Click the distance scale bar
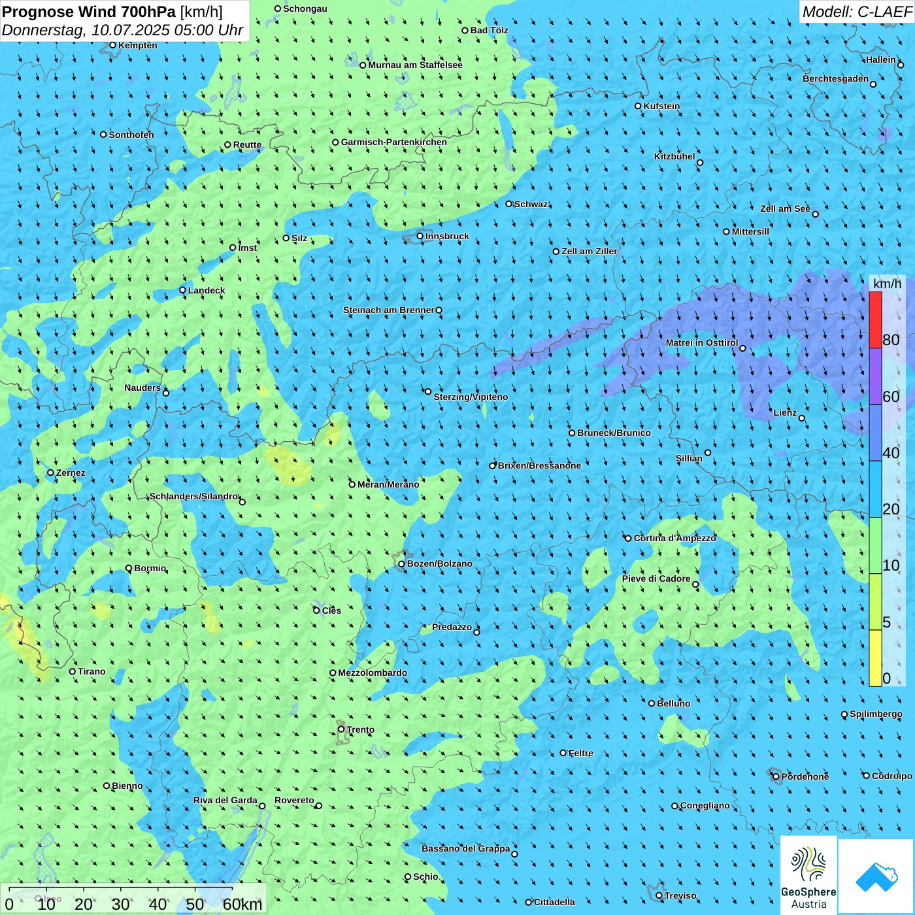The height and width of the screenshot is (915, 915). (x=134, y=899)
